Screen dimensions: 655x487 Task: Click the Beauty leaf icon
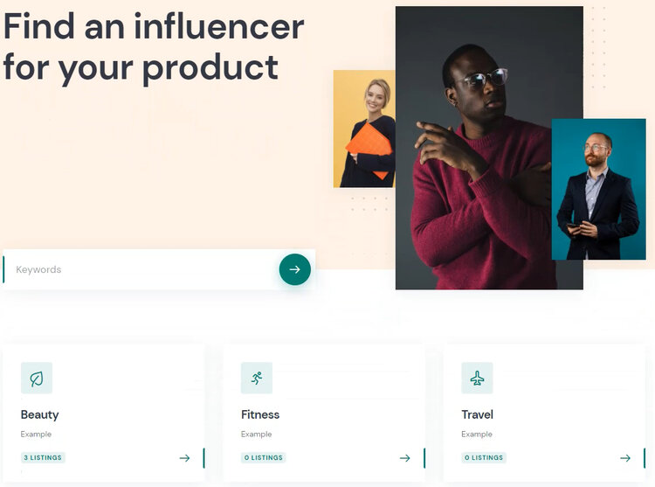pyautogui.click(x=37, y=379)
